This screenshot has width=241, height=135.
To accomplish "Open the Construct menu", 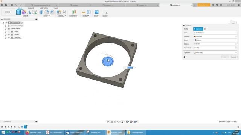I will [74, 16].
